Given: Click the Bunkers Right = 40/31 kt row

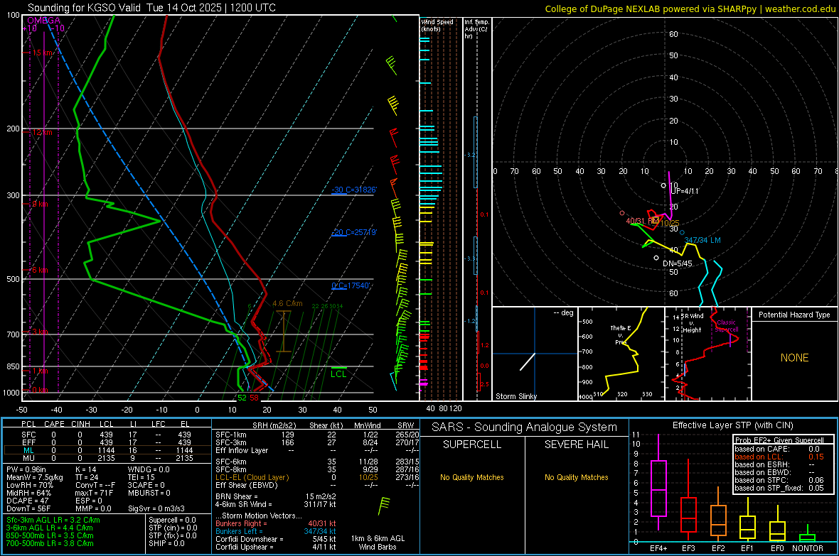Looking at the screenshot, I should tap(276, 523).
